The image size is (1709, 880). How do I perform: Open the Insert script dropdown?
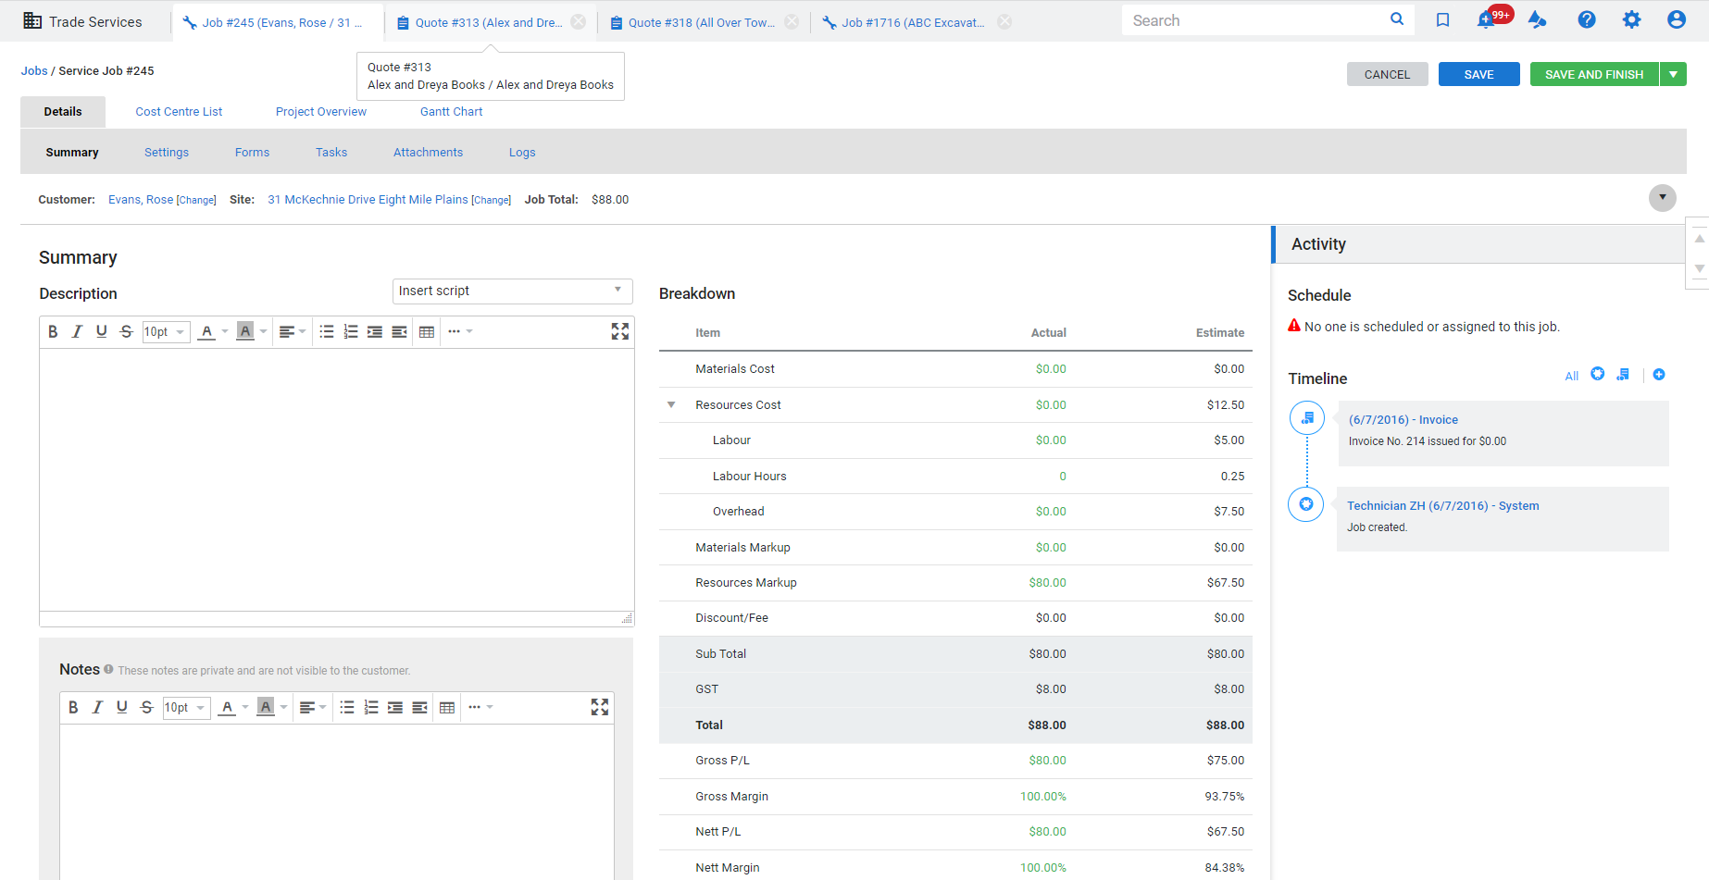pos(513,291)
